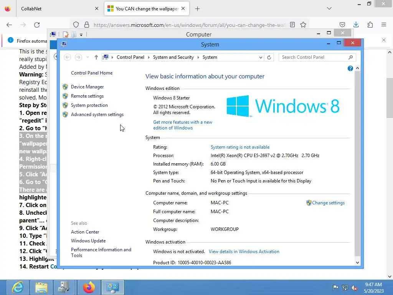Open the Firefox list all tabs dropdown
Screen dimensions: 393x295
329,8
